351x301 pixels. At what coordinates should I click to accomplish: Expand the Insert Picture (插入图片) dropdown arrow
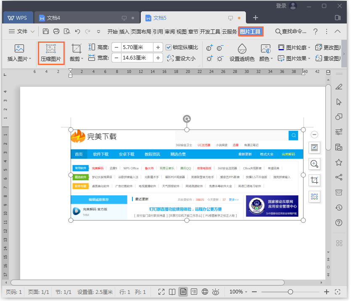tap(30, 59)
